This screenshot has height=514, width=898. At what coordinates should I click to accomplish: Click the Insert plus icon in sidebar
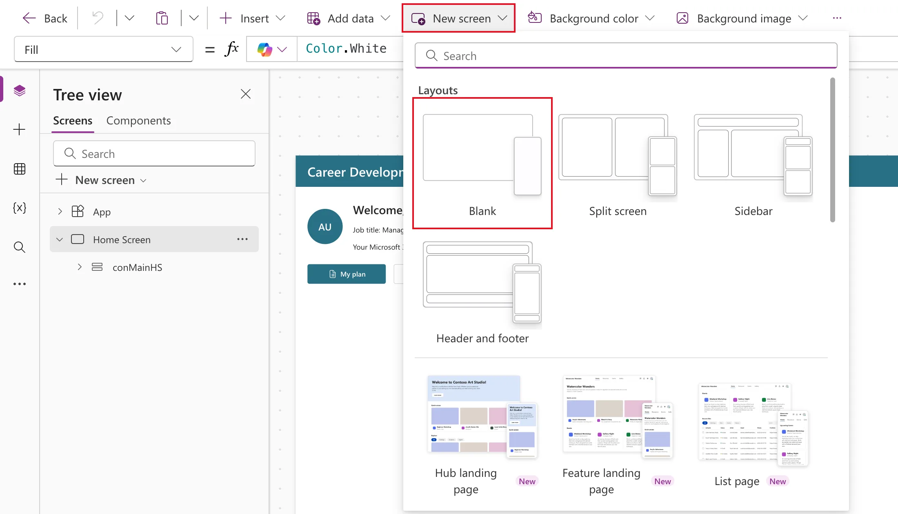(20, 130)
